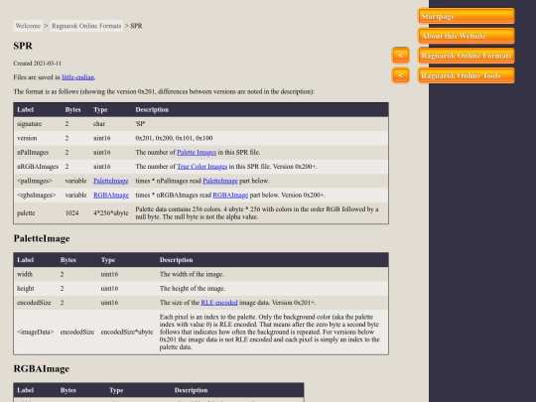Collapse arrow next to Ragnarok Online Tools
This screenshot has height=402, width=536.
(401, 75)
